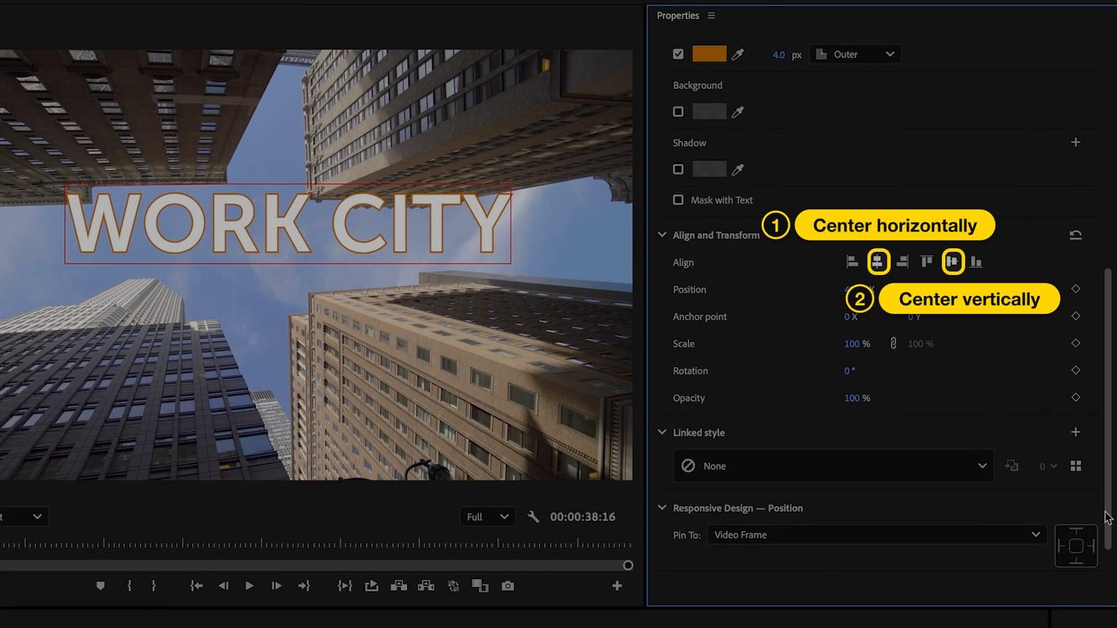
Task: Open the Pin To Video Frame dropdown
Action: point(877,534)
